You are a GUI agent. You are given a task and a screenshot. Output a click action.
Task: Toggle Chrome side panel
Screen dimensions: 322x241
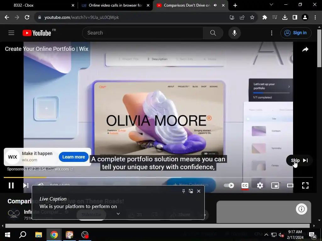pos(295,18)
